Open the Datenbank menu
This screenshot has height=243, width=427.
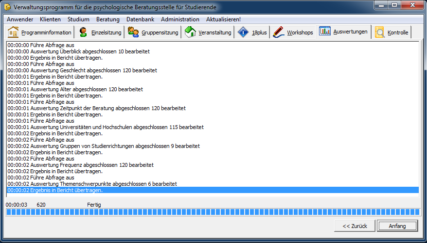(x=140, y=19)
